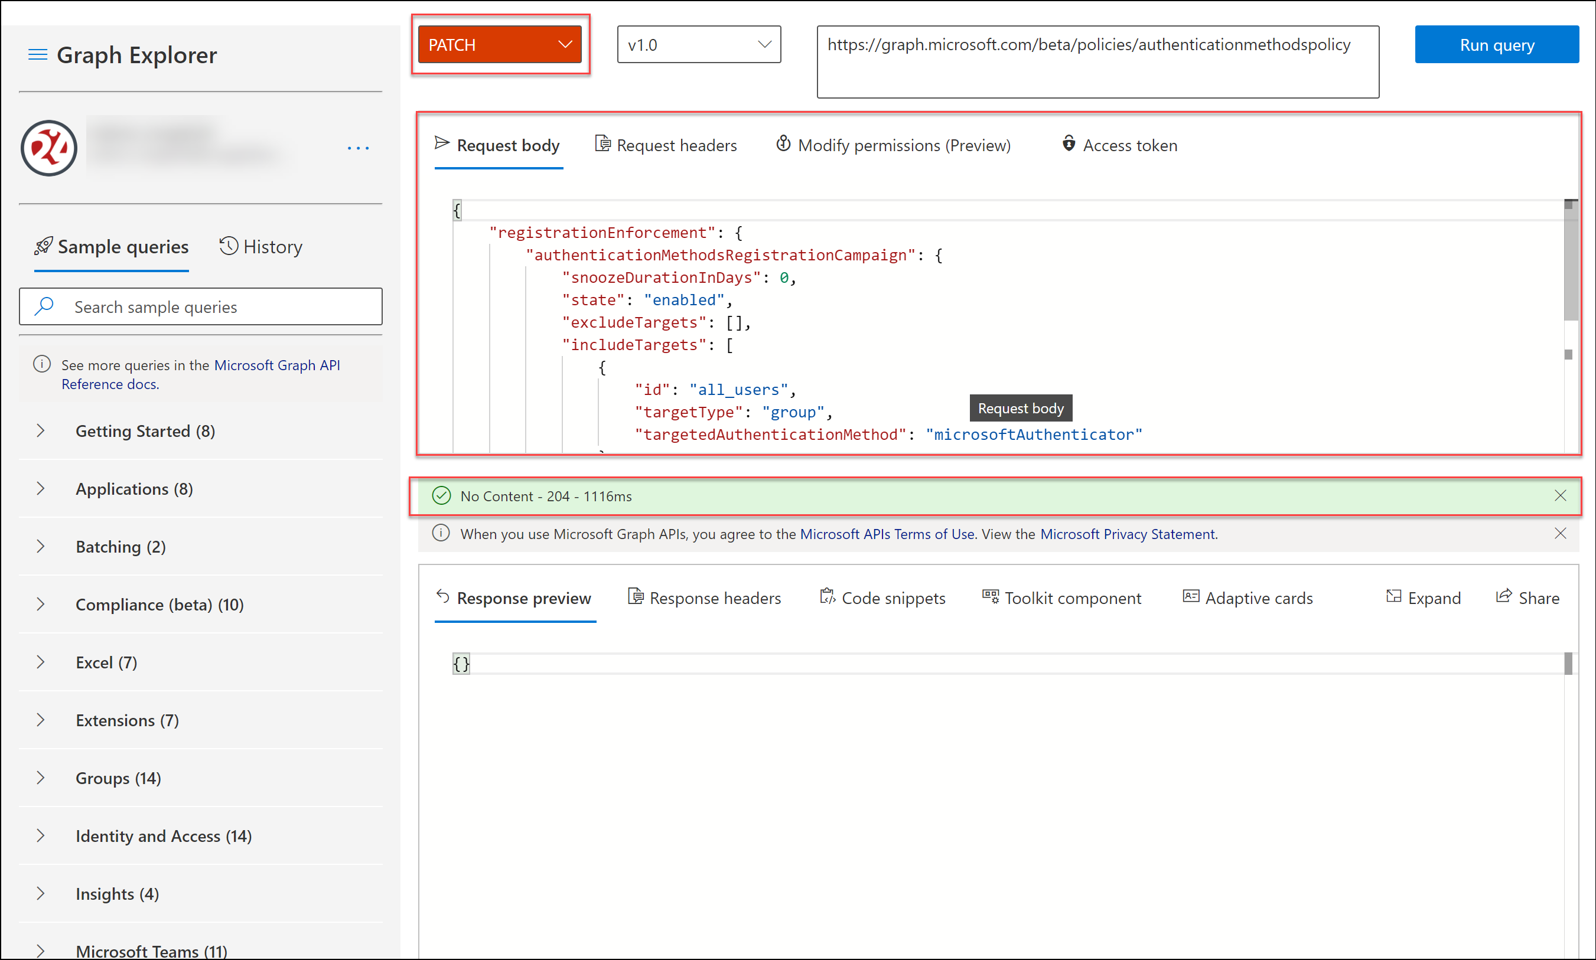This screenshot has height=960, width=1596.
Task: Open the Toolkit component tab
Action: [x=1063, y=597]
